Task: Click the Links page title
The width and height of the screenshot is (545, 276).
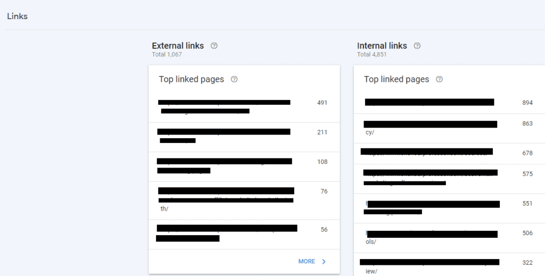Action: [18, 16]
